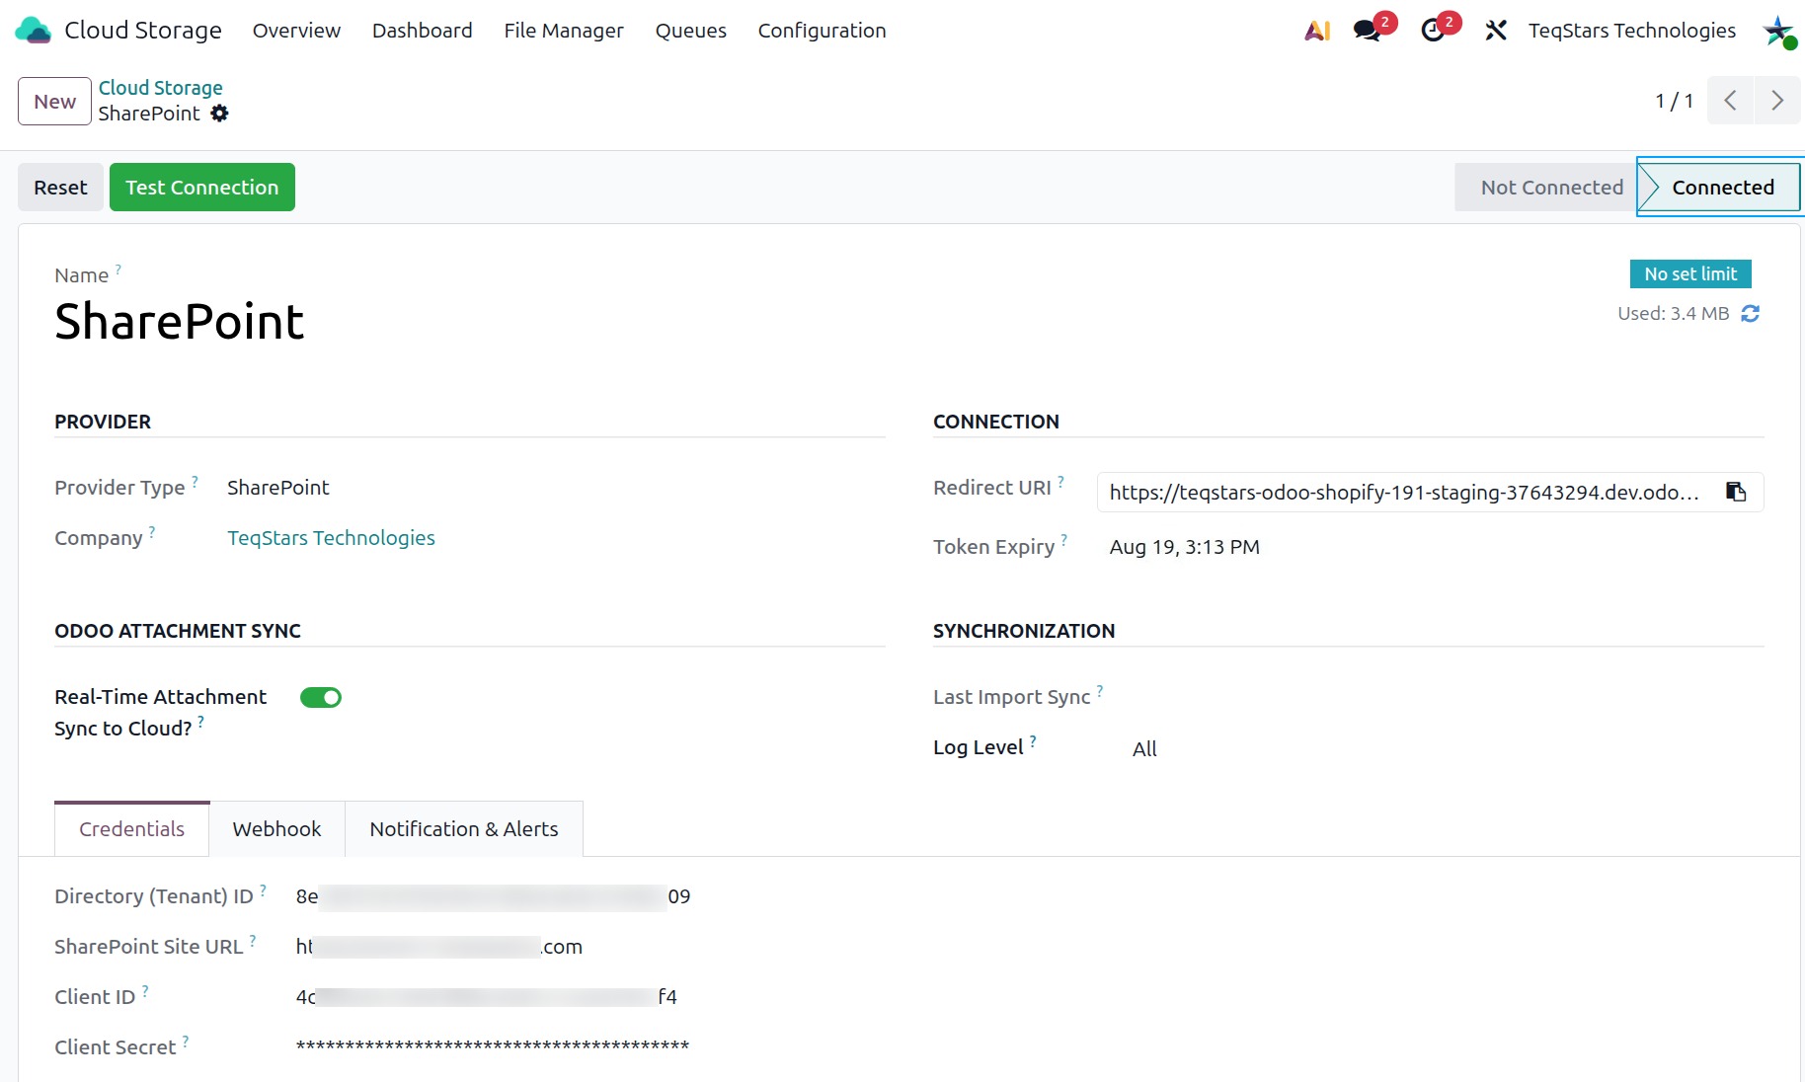Click the Token Expiry date field
The width and height of the screenshot is (1805, 1082).
coord(1185,547)
